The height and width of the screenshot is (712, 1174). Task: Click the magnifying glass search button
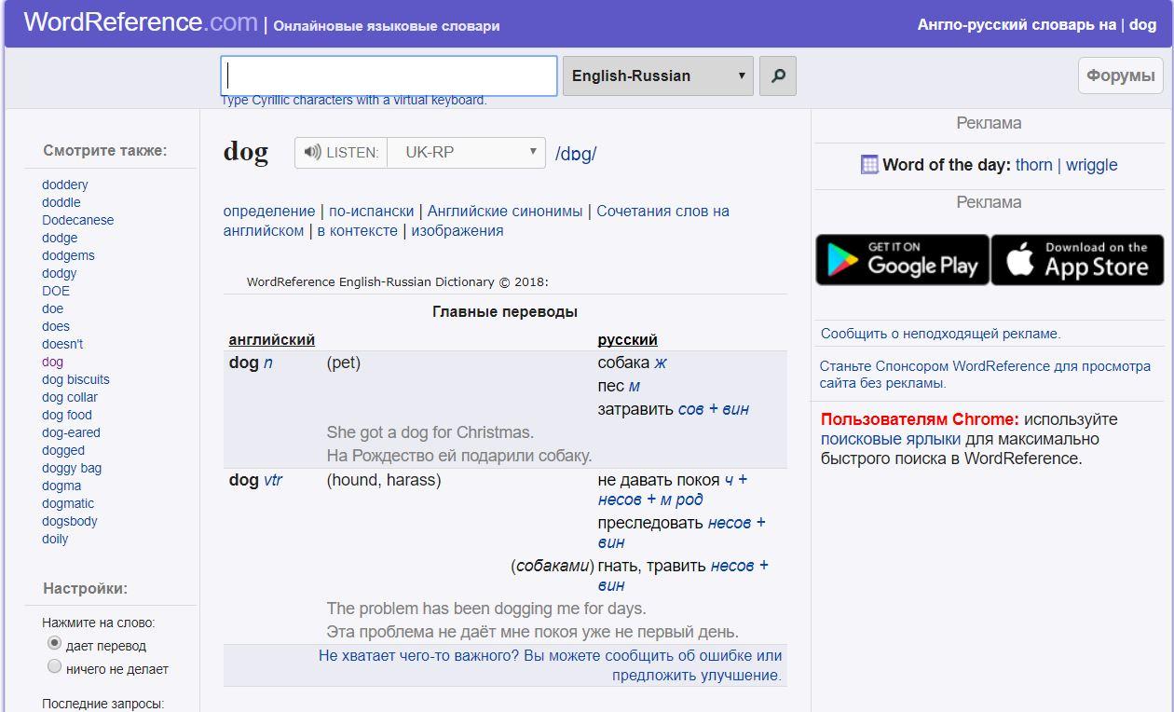tap(778, 76)
